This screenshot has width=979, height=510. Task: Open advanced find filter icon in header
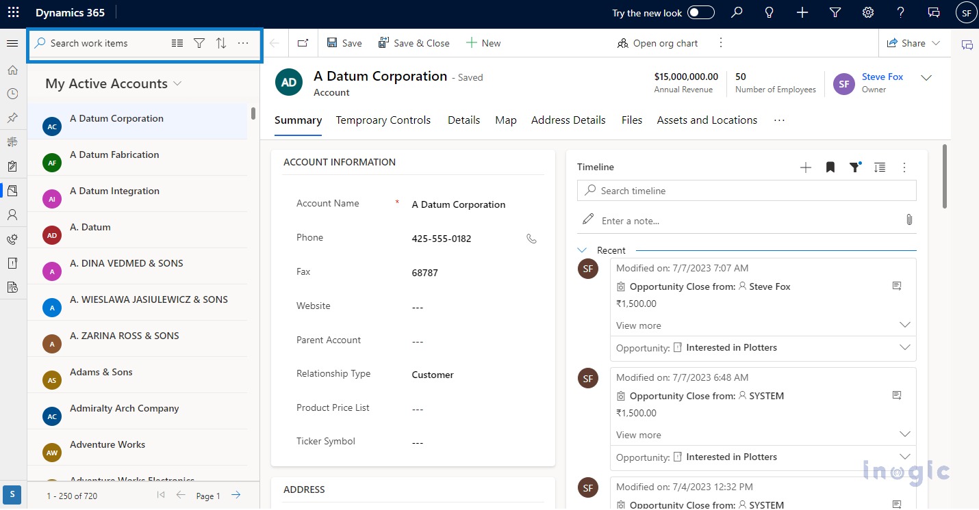(835, 12)
